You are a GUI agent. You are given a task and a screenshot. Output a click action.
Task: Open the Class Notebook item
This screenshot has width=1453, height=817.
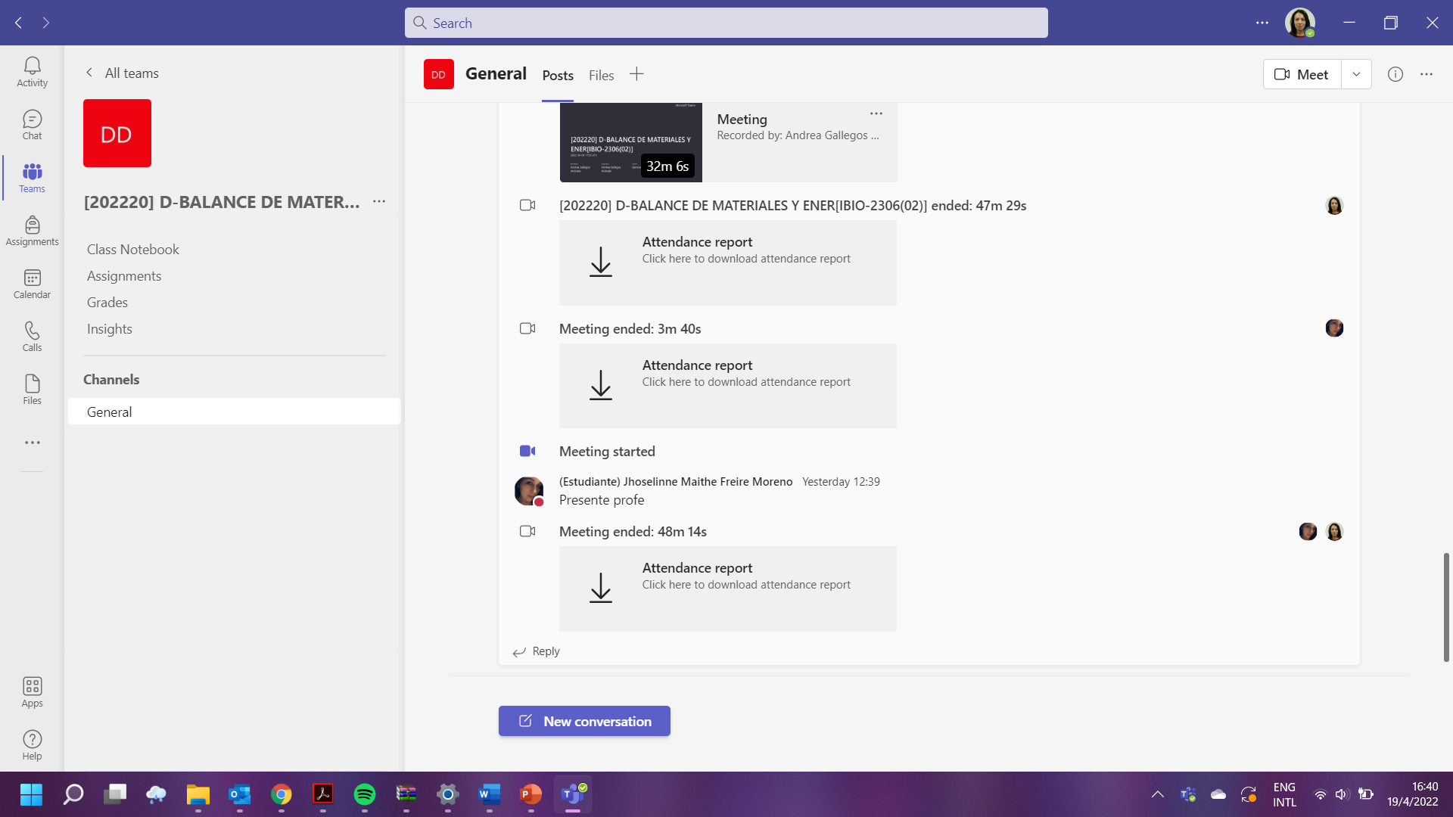point(133,250)
